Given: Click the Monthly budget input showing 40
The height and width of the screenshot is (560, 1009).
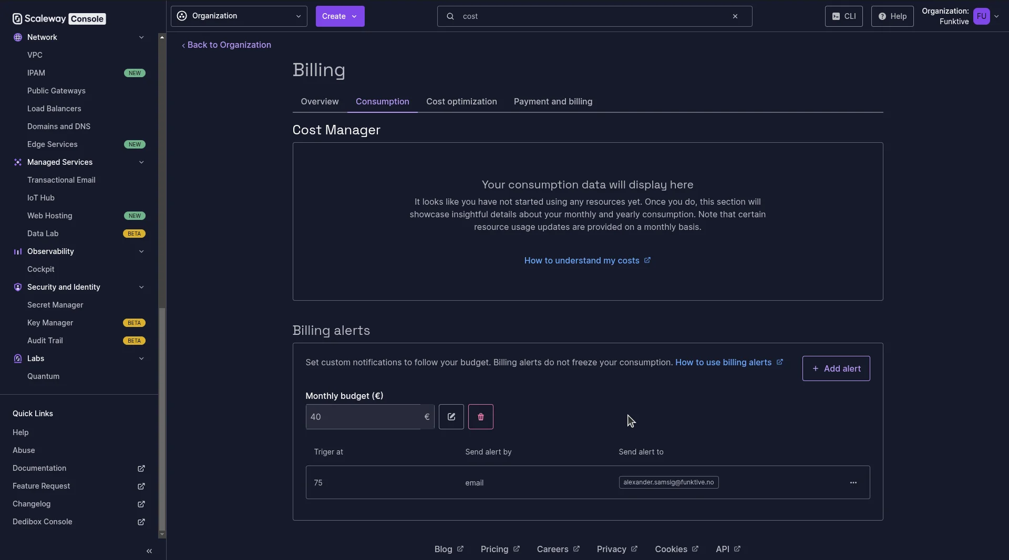Looking at the screenshot, I should coord(370,417).
